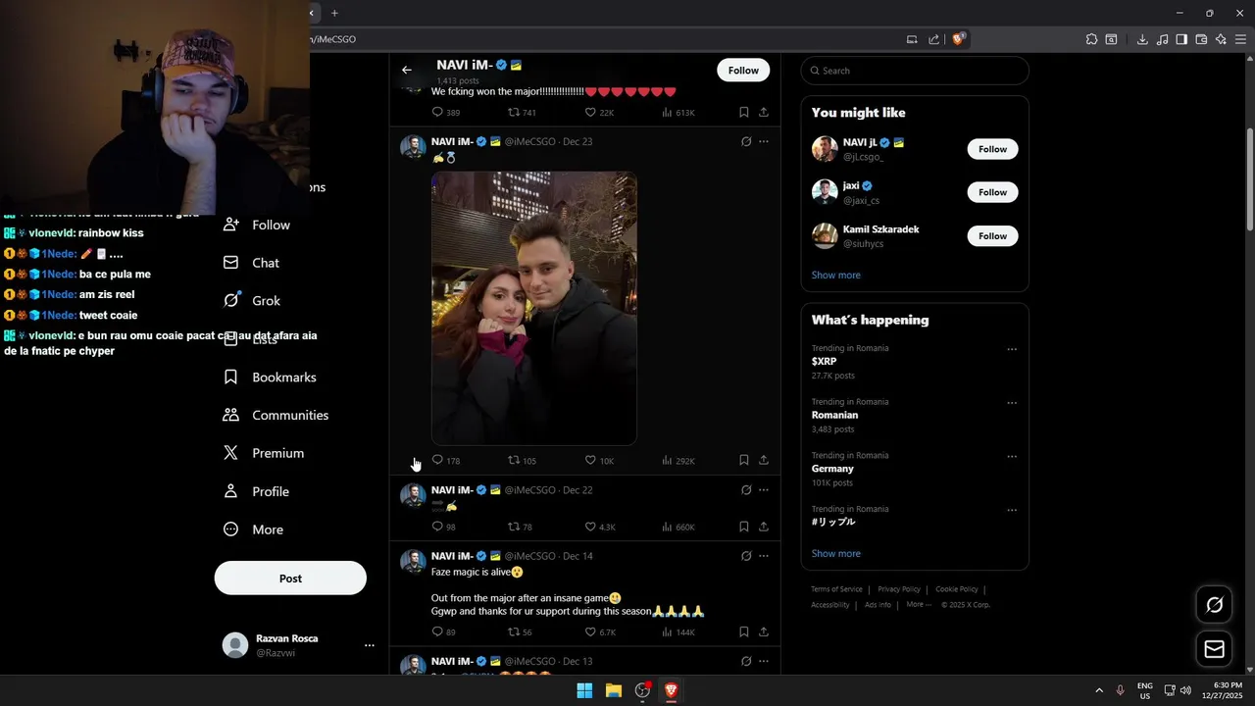The height and width of the screenshot is (706, 1255).
Task: Open Brave Leo AI sparkle icon
Action: [x=1221, y=39]
